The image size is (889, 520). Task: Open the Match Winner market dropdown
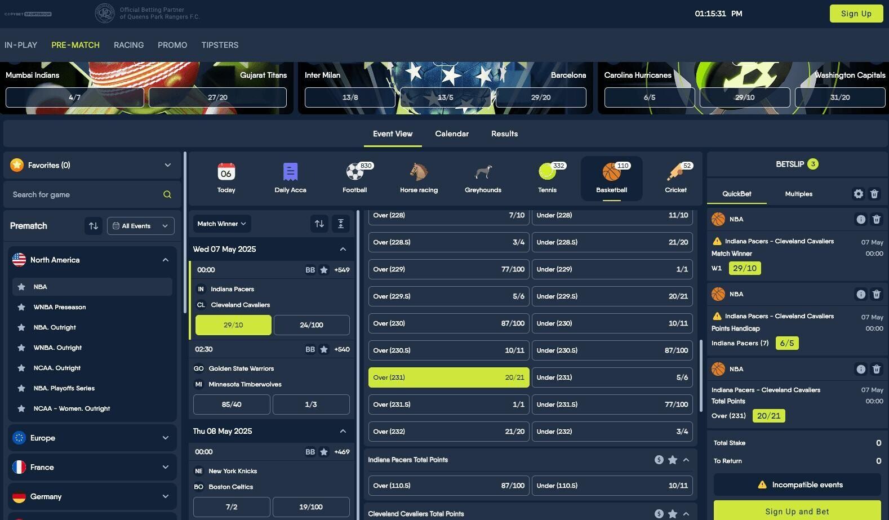(x=222, y=224)
